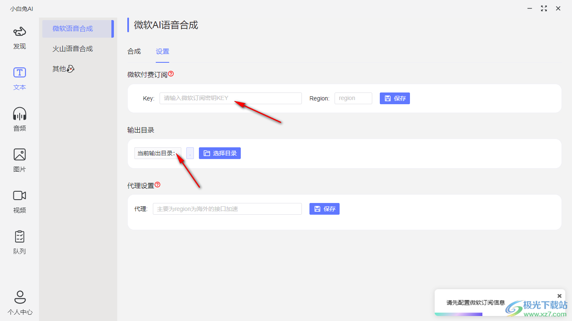Minimize the 小白兔AI window
Screen dimensions: 572x321
click(530, 8)
